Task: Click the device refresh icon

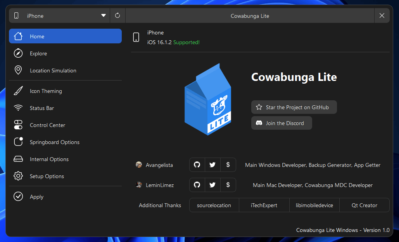Action: click(117, 15)
